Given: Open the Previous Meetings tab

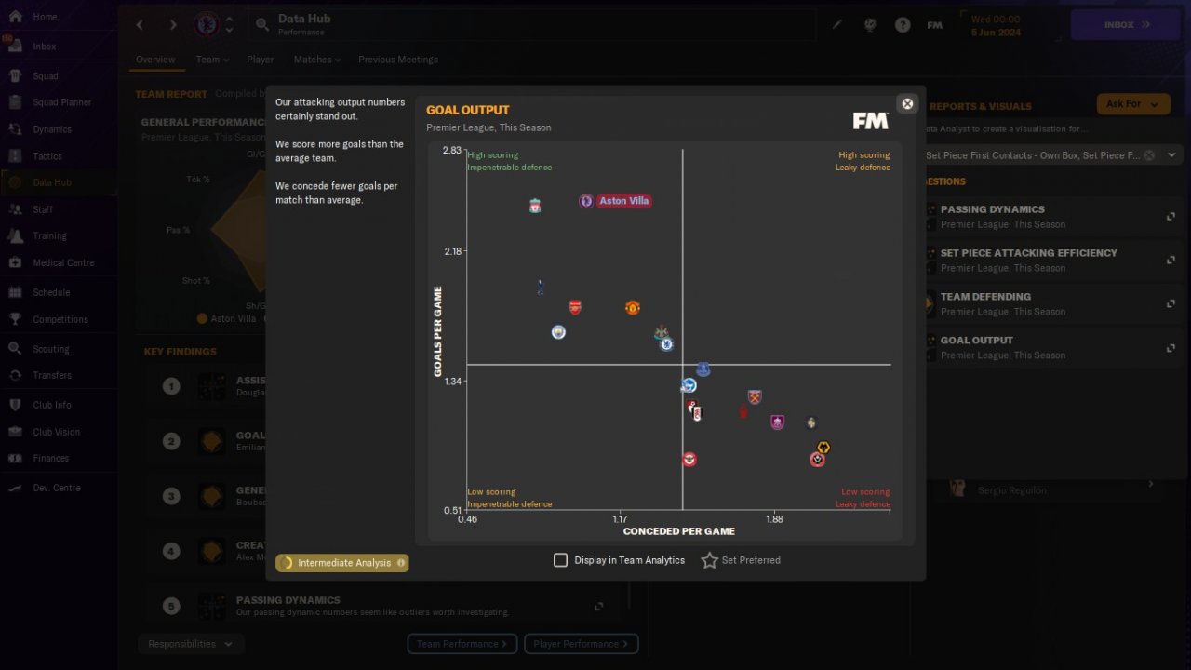Looking at the screenshot, I should click(398, 60).
